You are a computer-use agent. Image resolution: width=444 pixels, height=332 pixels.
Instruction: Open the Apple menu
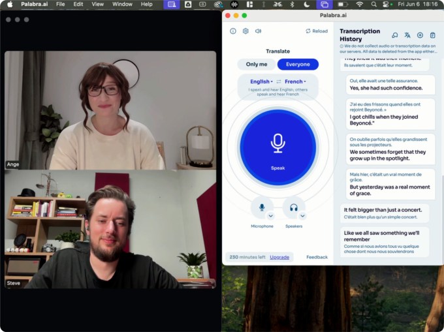(x=10, y=5)
